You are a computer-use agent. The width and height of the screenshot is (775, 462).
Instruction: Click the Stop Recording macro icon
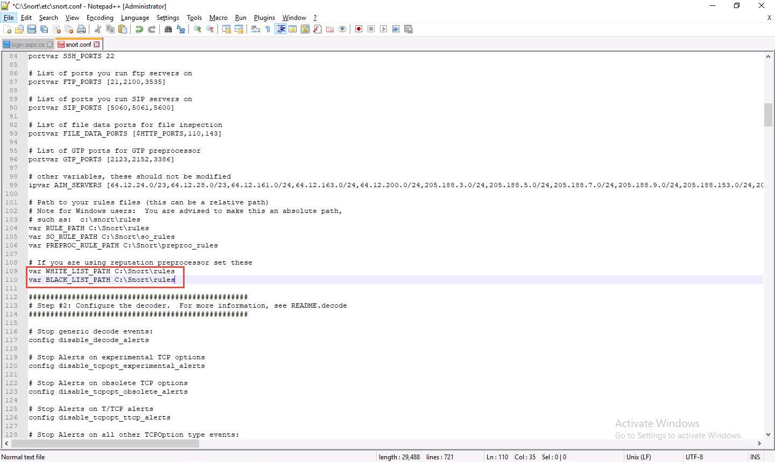point(371,29)
